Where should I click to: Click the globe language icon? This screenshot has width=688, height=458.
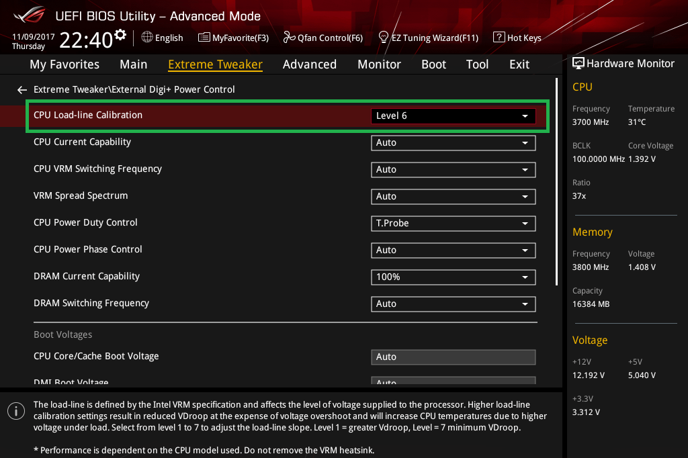(x=147, y=38)
